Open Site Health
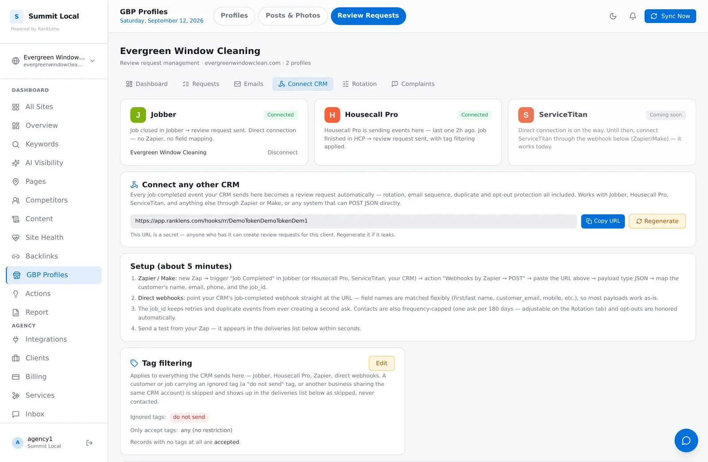 point(54,238)
